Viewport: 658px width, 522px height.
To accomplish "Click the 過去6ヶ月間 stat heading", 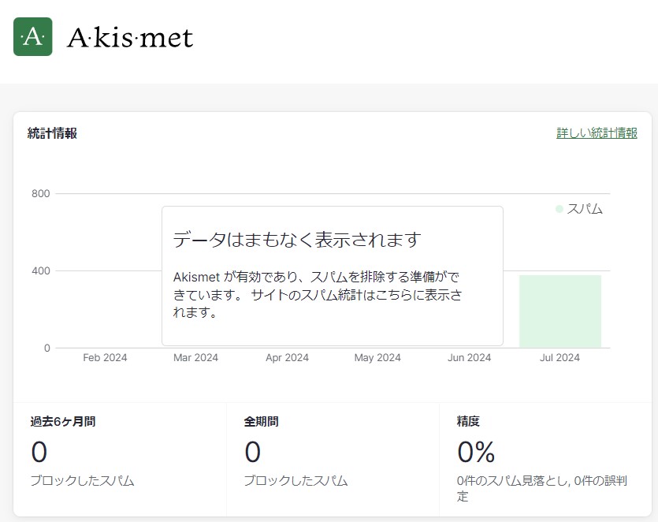I will pyautogui.click(x=63, y=422).
